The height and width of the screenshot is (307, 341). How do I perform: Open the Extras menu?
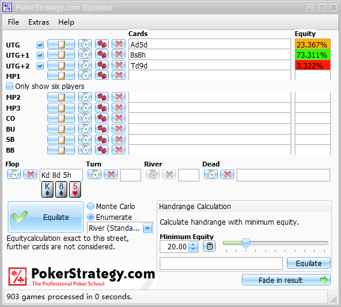pyautogui.click(x=38, y=22)
